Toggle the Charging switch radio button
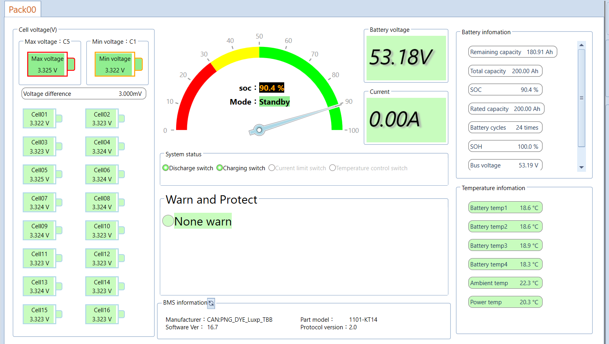609x344 pixels. (x=219, y=168)
